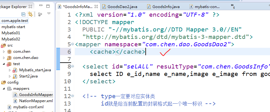Viewport: 270px width, 112px height.
Task: Expand Start2.java node
Action: 10,76
